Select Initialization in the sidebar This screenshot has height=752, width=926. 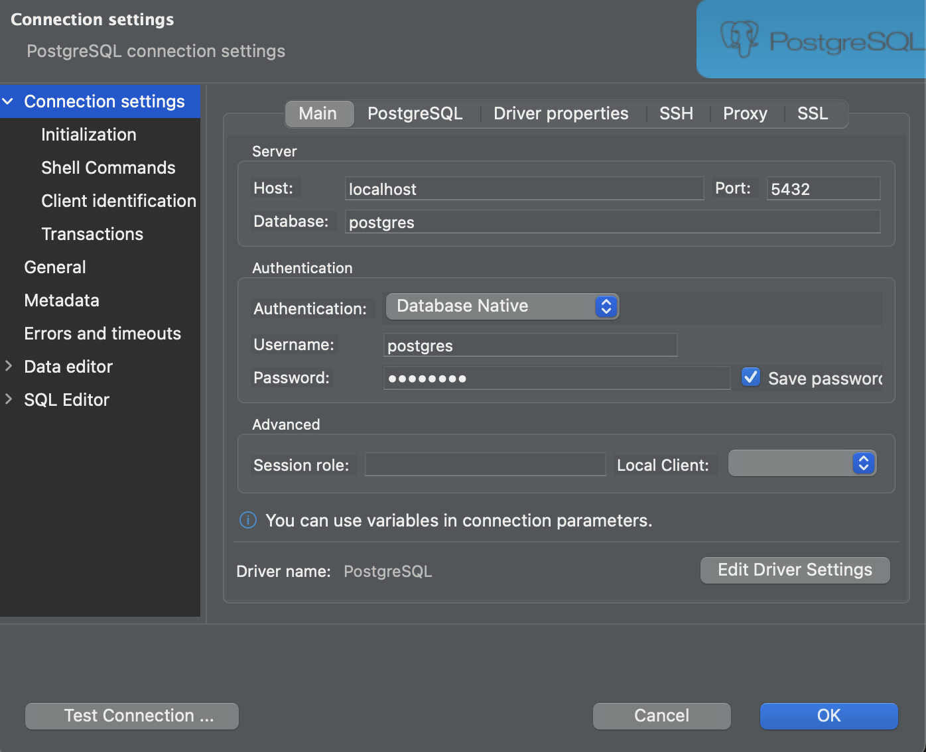[x=100, y=135]
